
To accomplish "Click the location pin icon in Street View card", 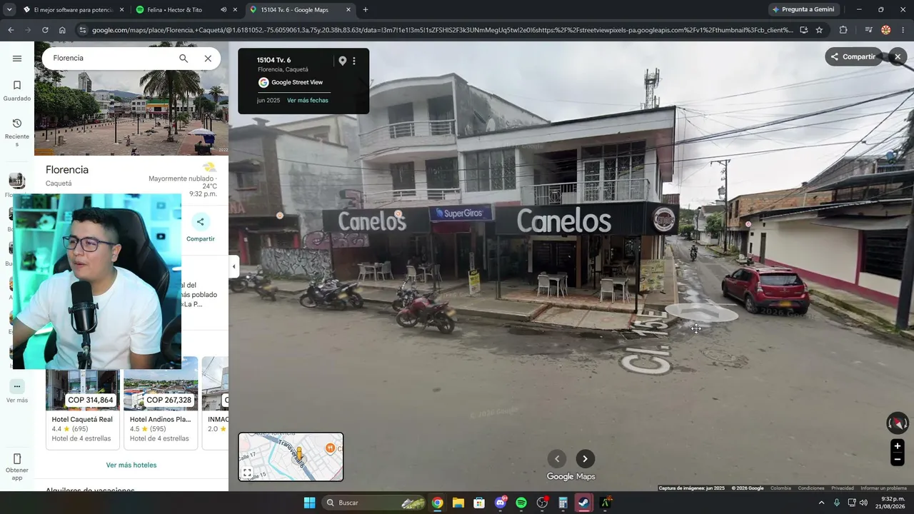I will point(343,61).
